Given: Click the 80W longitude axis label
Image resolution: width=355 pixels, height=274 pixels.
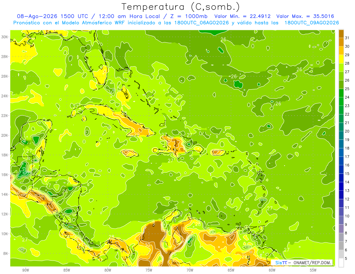Looking at the screenshot, I should pos(108,270).
